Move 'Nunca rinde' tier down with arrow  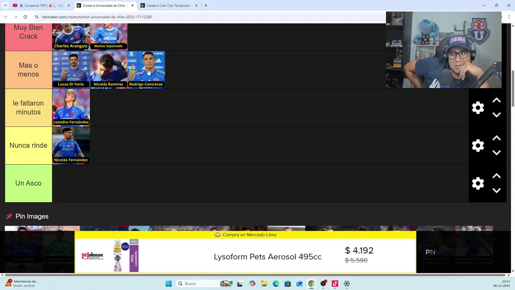[x=496, y=153]
